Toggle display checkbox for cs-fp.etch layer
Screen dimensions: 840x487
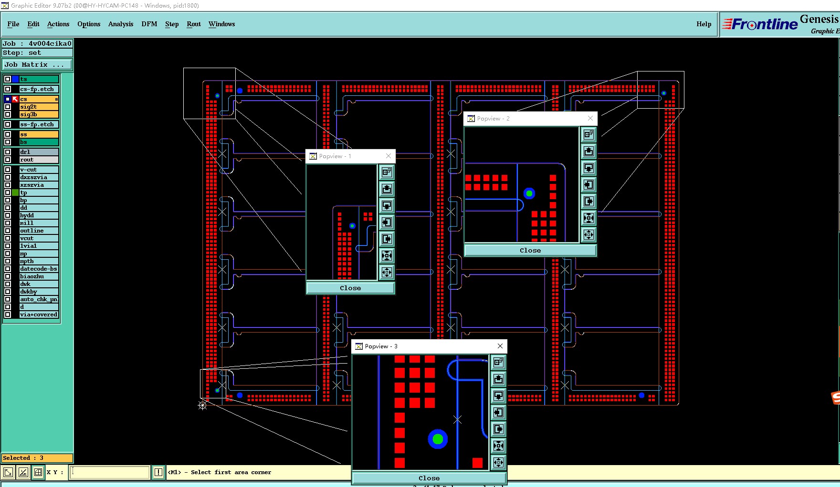(x=8, y=89)
